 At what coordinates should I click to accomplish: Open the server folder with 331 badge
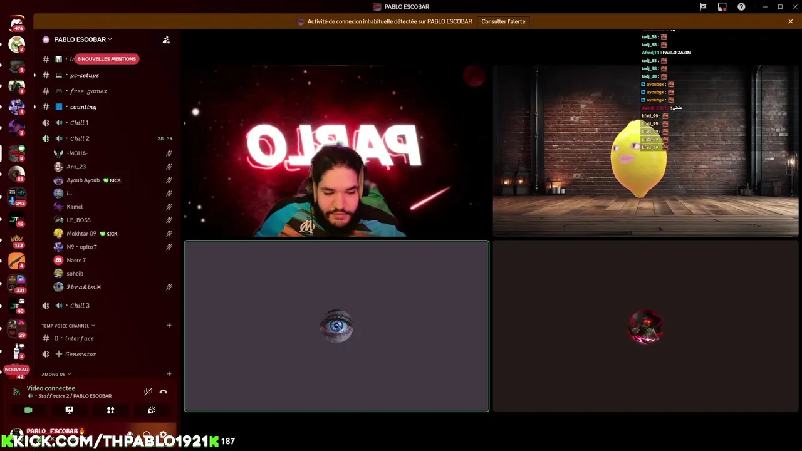tap(17, 283)
